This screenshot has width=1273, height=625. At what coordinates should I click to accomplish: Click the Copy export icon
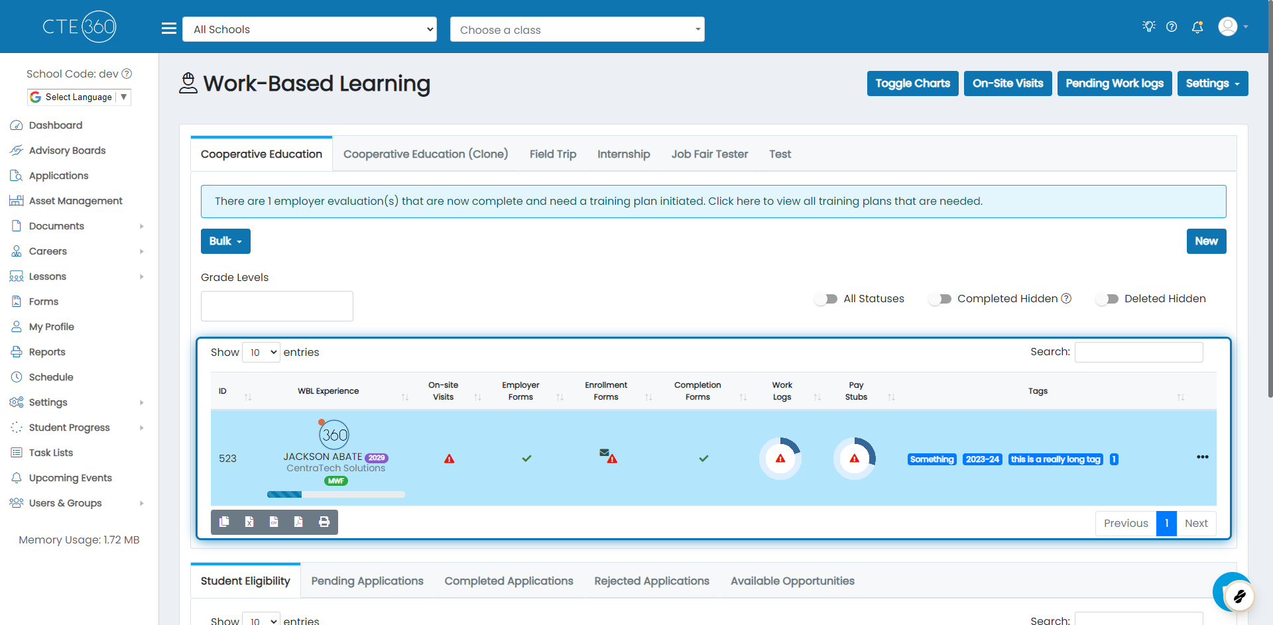224,522
